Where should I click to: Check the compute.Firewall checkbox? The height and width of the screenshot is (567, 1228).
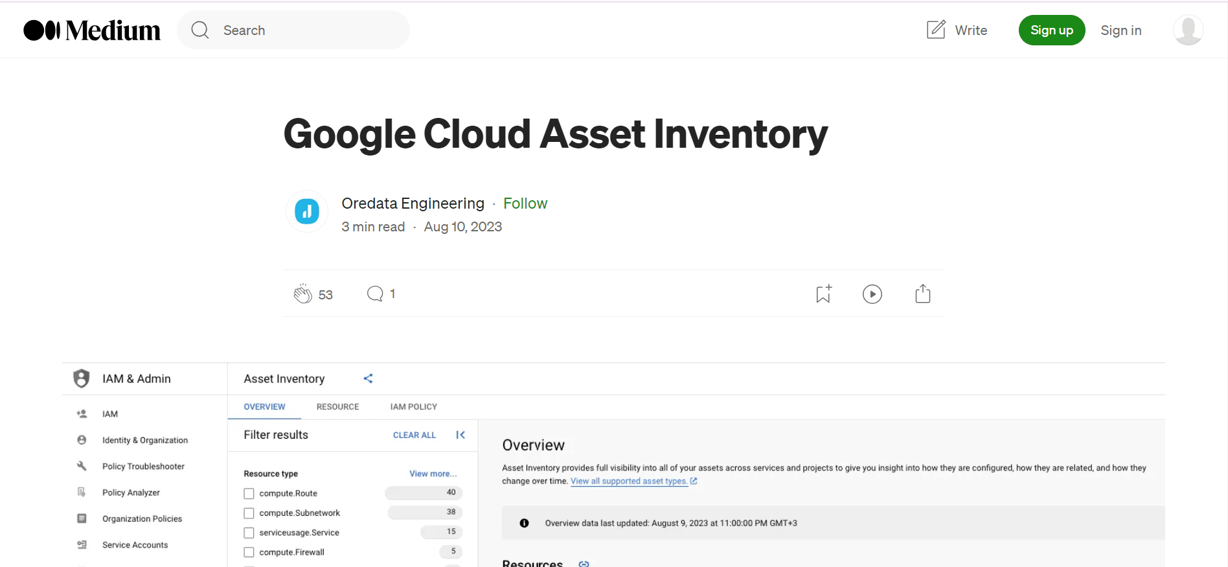point(249,552)
